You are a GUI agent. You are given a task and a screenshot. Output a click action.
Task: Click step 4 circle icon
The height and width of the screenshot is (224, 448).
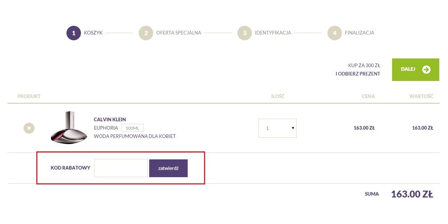pos(335,33)
